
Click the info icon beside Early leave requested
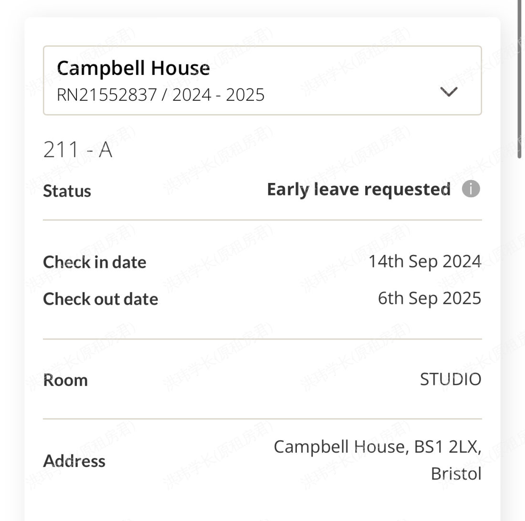point(471,189)
